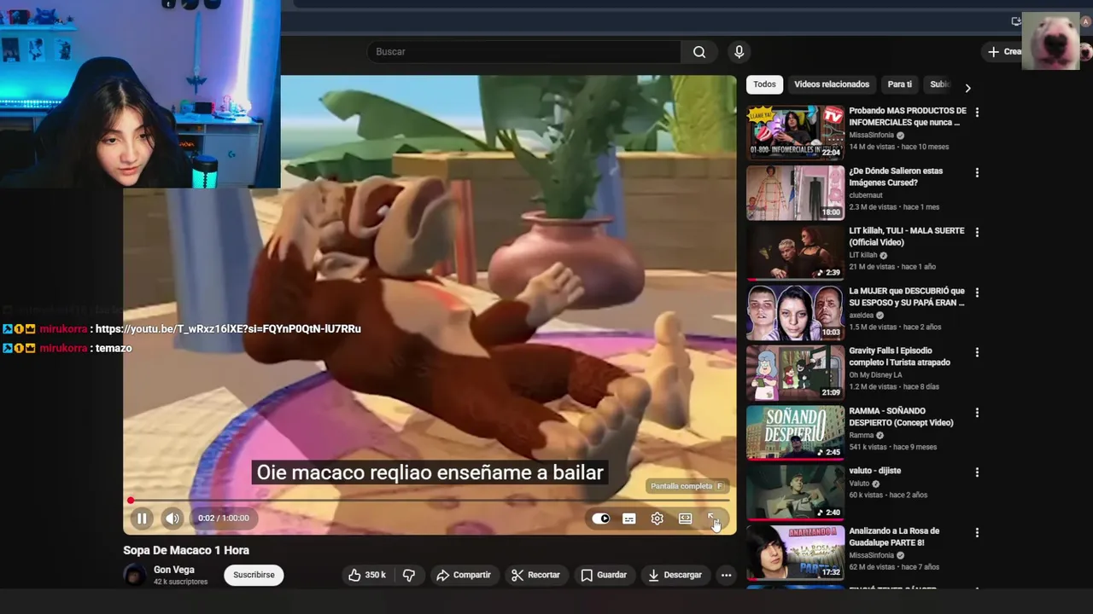This screenshot has height=614, width=1093.
Task: Select Videos relacionados filter chip
Action: pyautogui.click(x=832, y=84)
